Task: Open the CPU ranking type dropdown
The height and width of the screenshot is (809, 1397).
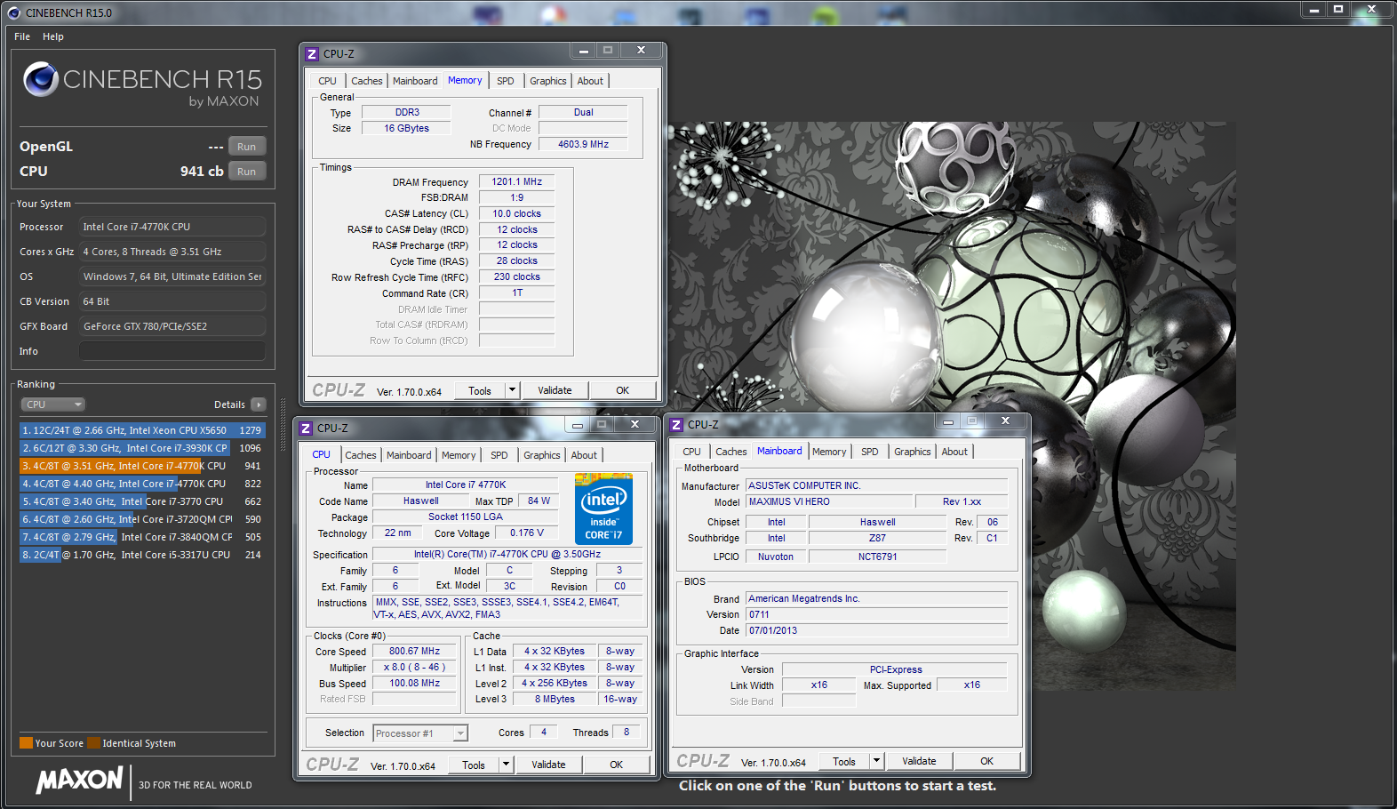Action: point(52,404)
